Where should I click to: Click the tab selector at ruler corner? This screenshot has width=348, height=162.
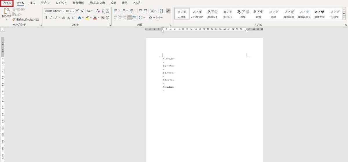(x=2, y=29)
